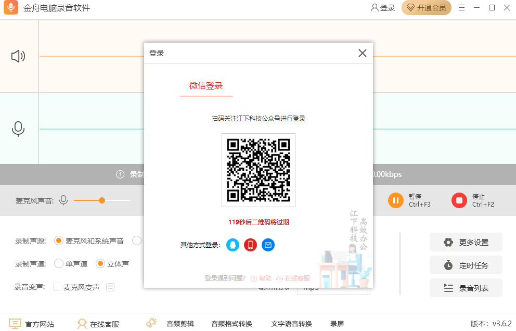Open 文字语音转换 link
The height and width of the screenshot is (331, 516).
[292, 324]
